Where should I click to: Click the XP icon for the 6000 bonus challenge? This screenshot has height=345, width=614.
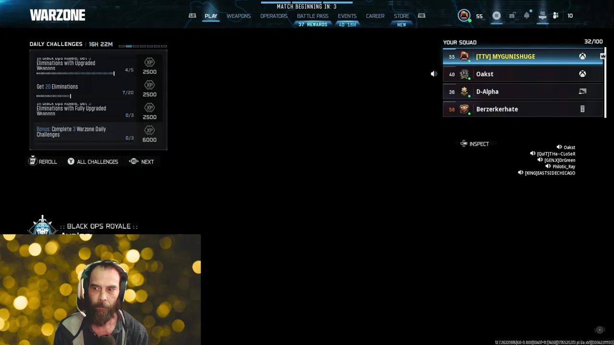point(150,130)
